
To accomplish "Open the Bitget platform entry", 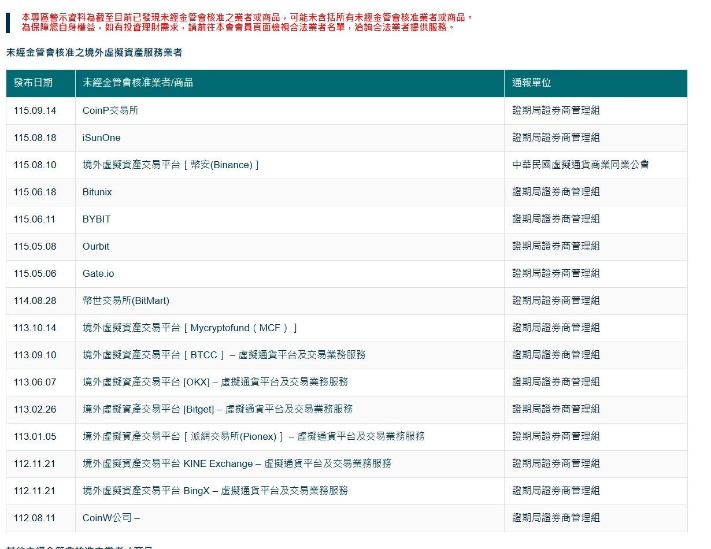I will pyautogui.click(x=217, y=409).
